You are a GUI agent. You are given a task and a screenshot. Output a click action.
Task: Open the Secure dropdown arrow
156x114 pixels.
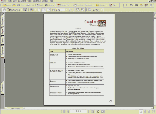tap(107, 5)
